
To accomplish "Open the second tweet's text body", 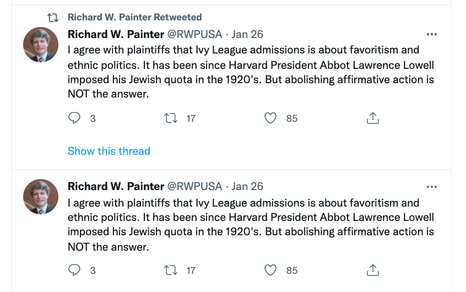I will pyautogui.click(x=251, y=225).
